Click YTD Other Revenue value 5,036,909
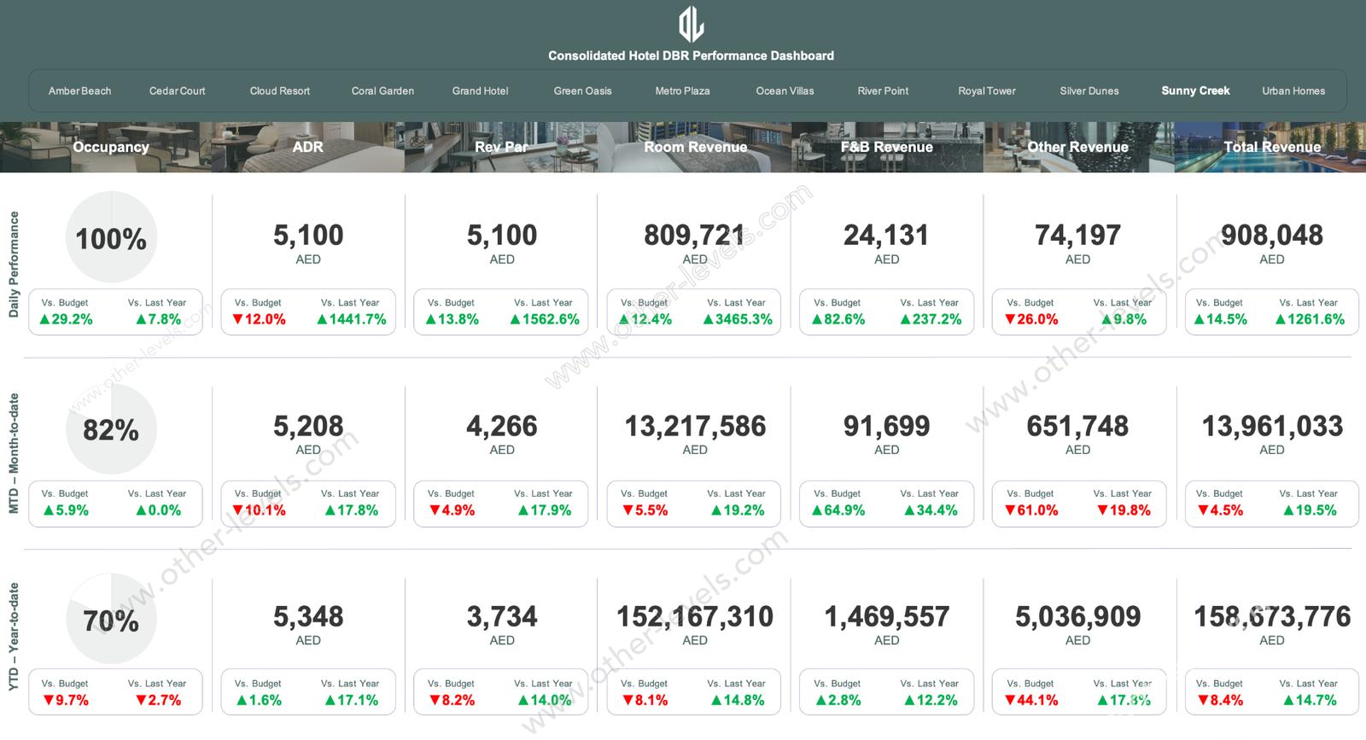 pos(1077,616)
